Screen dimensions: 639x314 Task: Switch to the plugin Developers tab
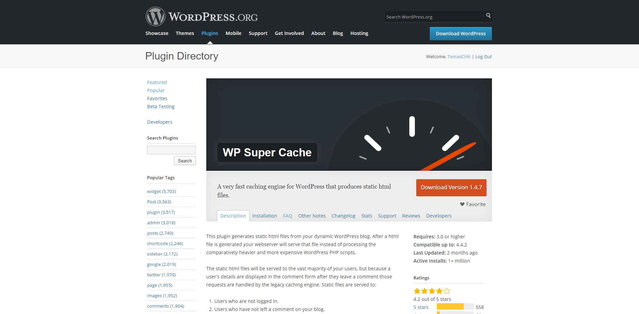(439, 216)
